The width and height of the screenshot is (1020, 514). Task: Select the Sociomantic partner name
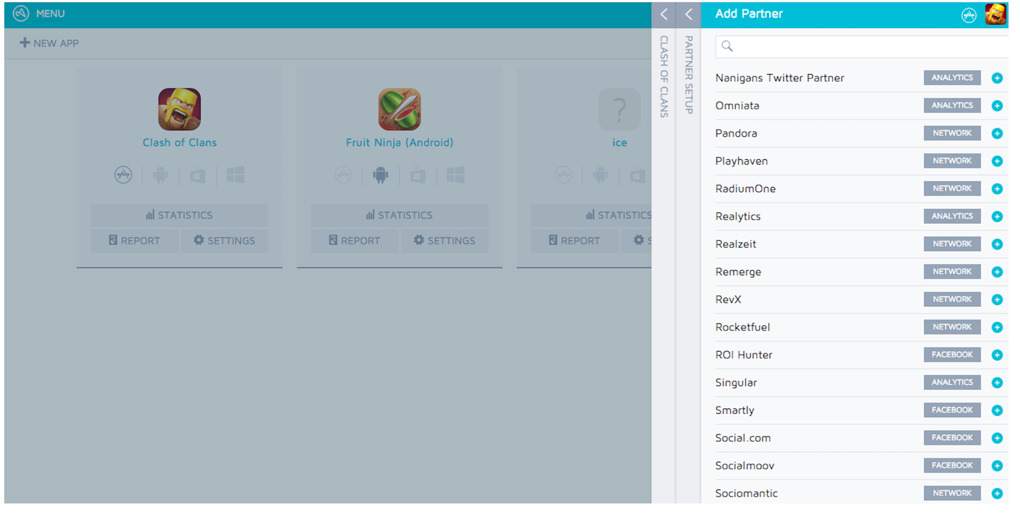tap(747, 493)
